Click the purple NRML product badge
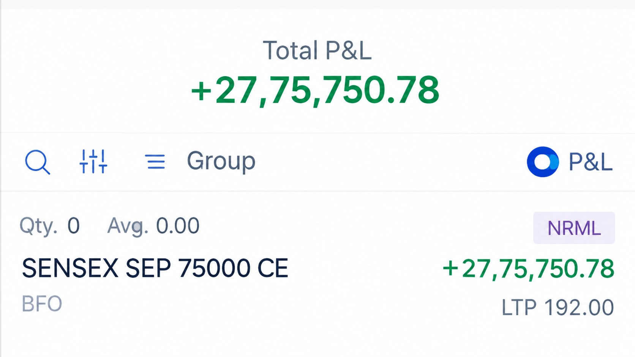Screen dimensions: 635x357 [574, 228]
